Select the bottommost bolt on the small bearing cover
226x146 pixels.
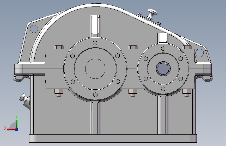pyautogui.click(x=163, y=89)
